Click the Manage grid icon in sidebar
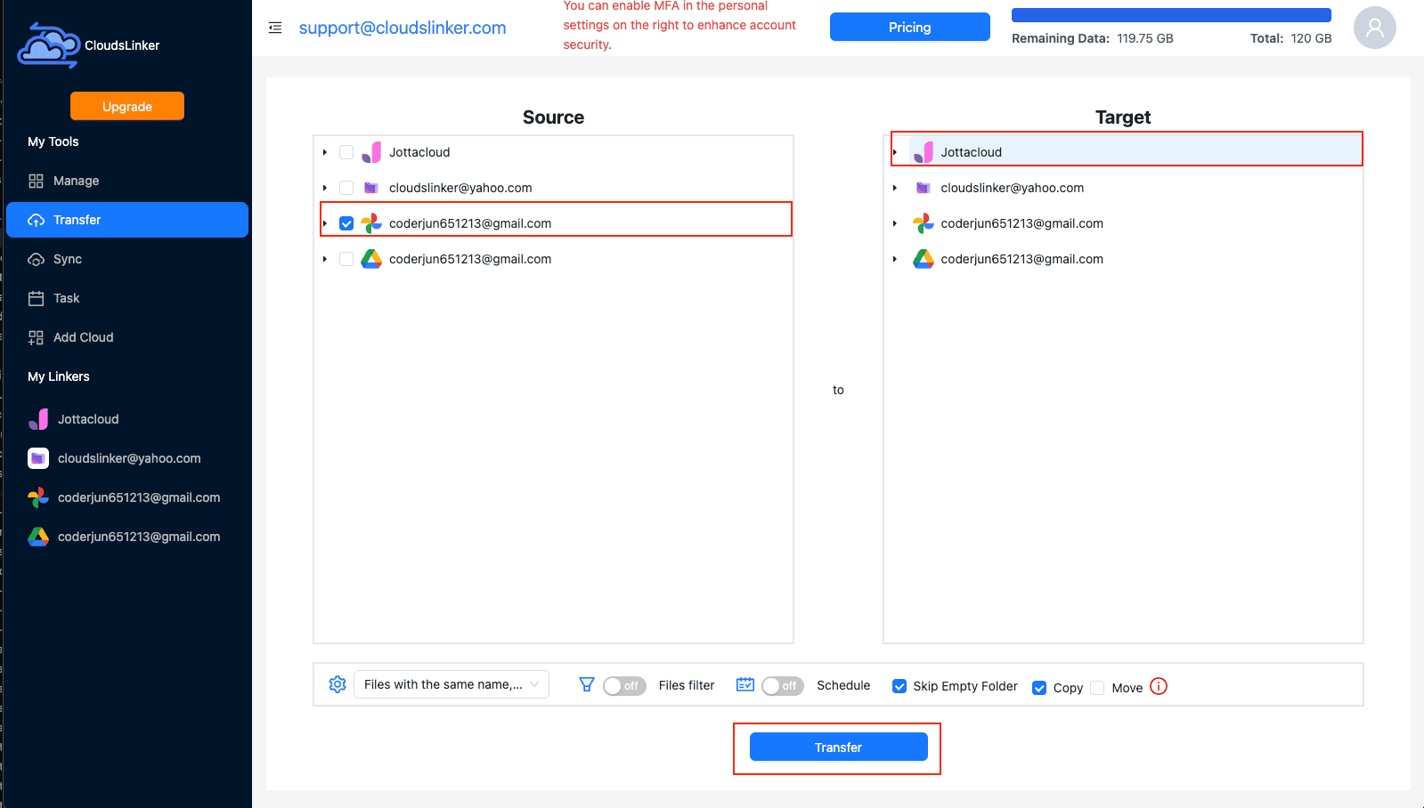 36,181
